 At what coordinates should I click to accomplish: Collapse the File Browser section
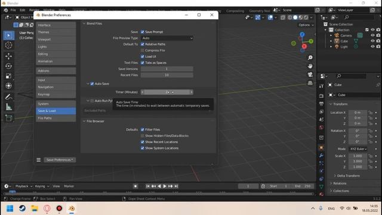coord(84,121)
